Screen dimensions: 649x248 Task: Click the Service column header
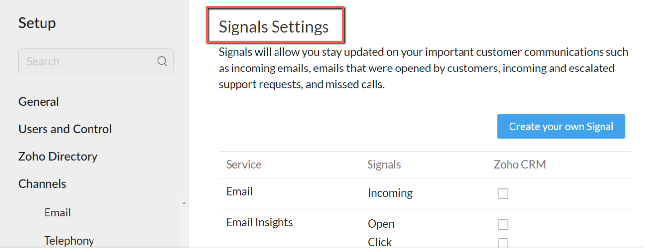[x=243, y=164]
